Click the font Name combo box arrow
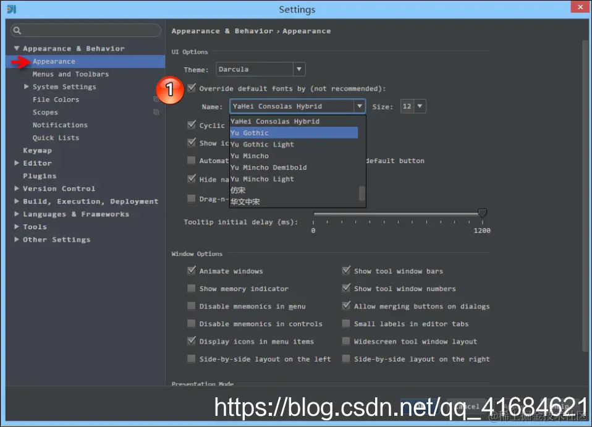592x427 pixels. [360, 106]
